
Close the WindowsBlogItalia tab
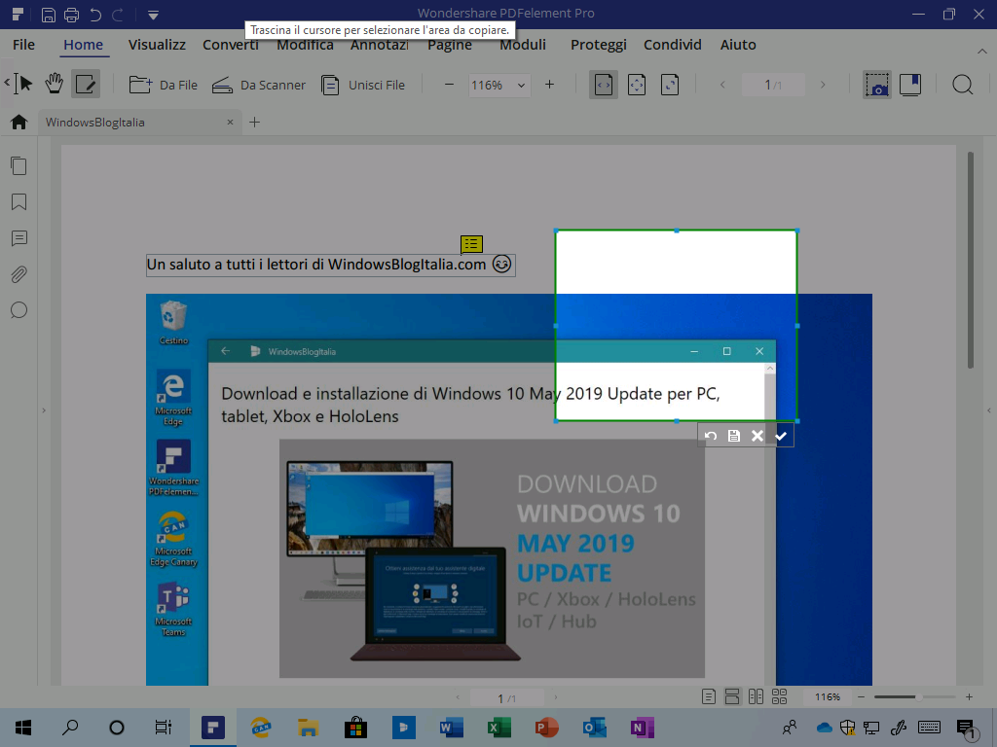[x=230, y=122]
